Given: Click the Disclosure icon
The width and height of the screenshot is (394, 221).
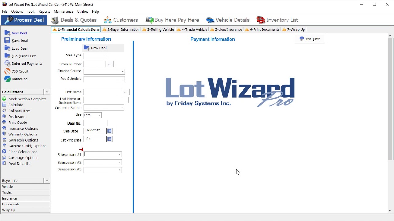Looking at the screenshot, I should point(4,116).
